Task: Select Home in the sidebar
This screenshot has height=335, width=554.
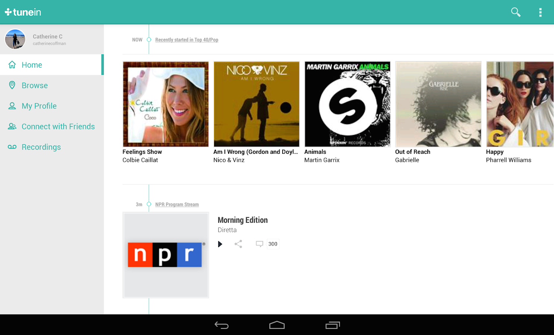Action: pos(52,65)
